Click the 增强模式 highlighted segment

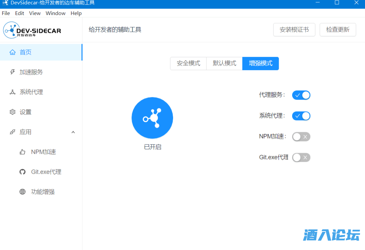coord(260,63)
